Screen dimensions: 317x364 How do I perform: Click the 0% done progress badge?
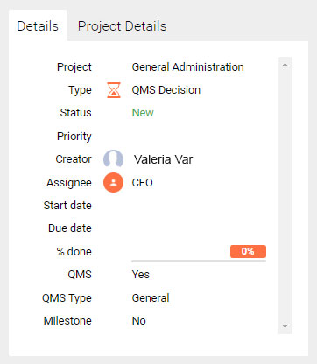248,251
